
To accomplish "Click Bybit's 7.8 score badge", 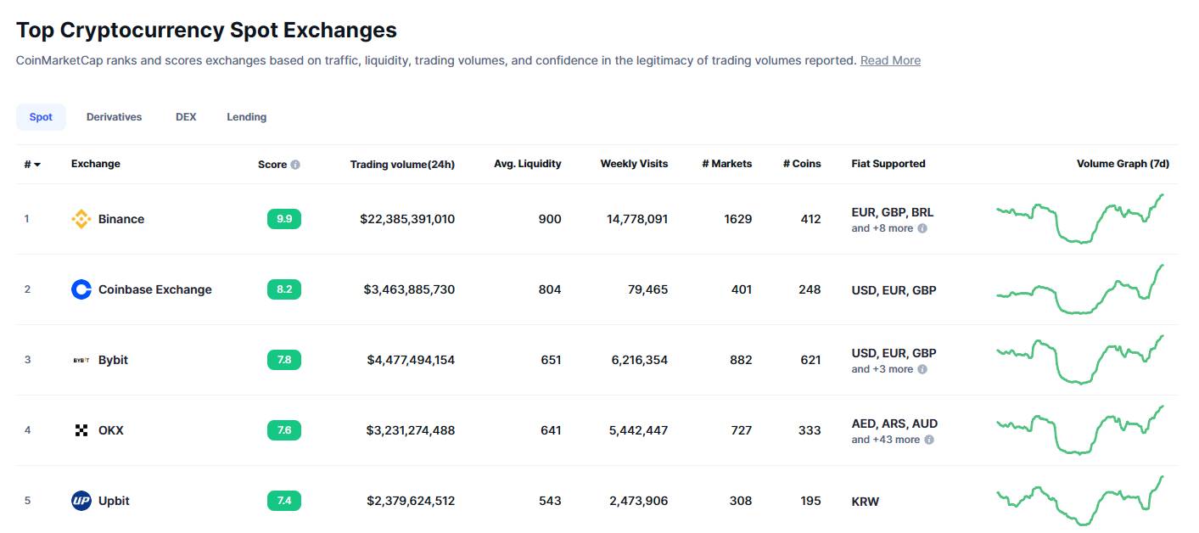I will pos(284,360).
